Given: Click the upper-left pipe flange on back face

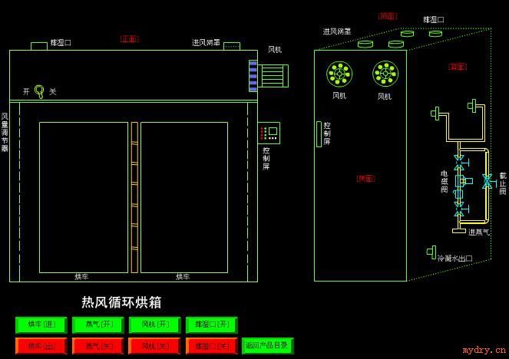Looking at the screenshot, I should click(435, 114).
